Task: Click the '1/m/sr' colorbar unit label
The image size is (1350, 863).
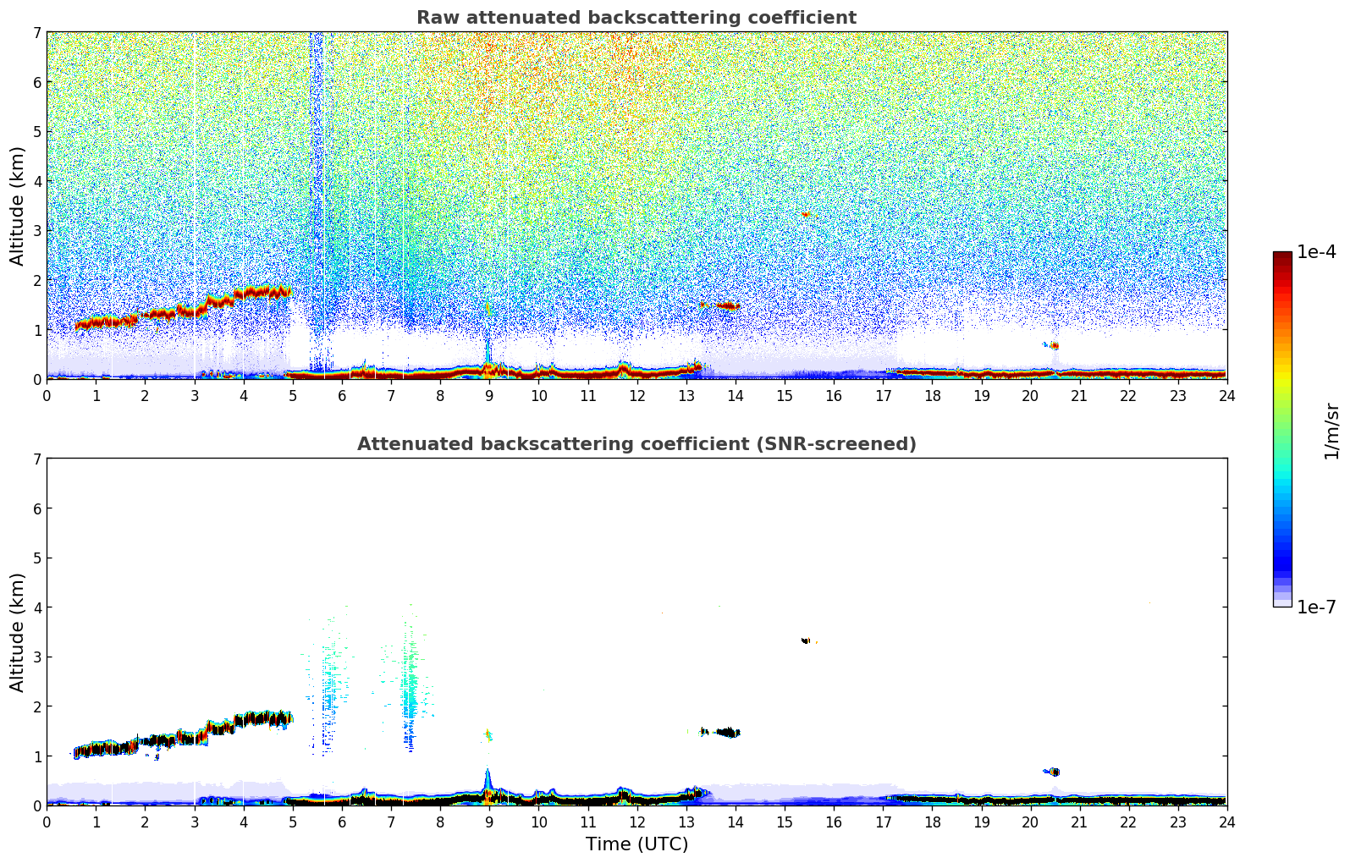Action: 1331,430
